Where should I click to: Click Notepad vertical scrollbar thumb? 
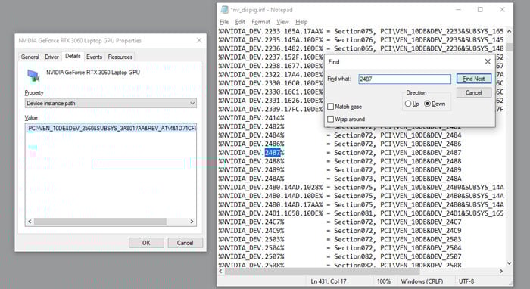(x=509, y=47)
